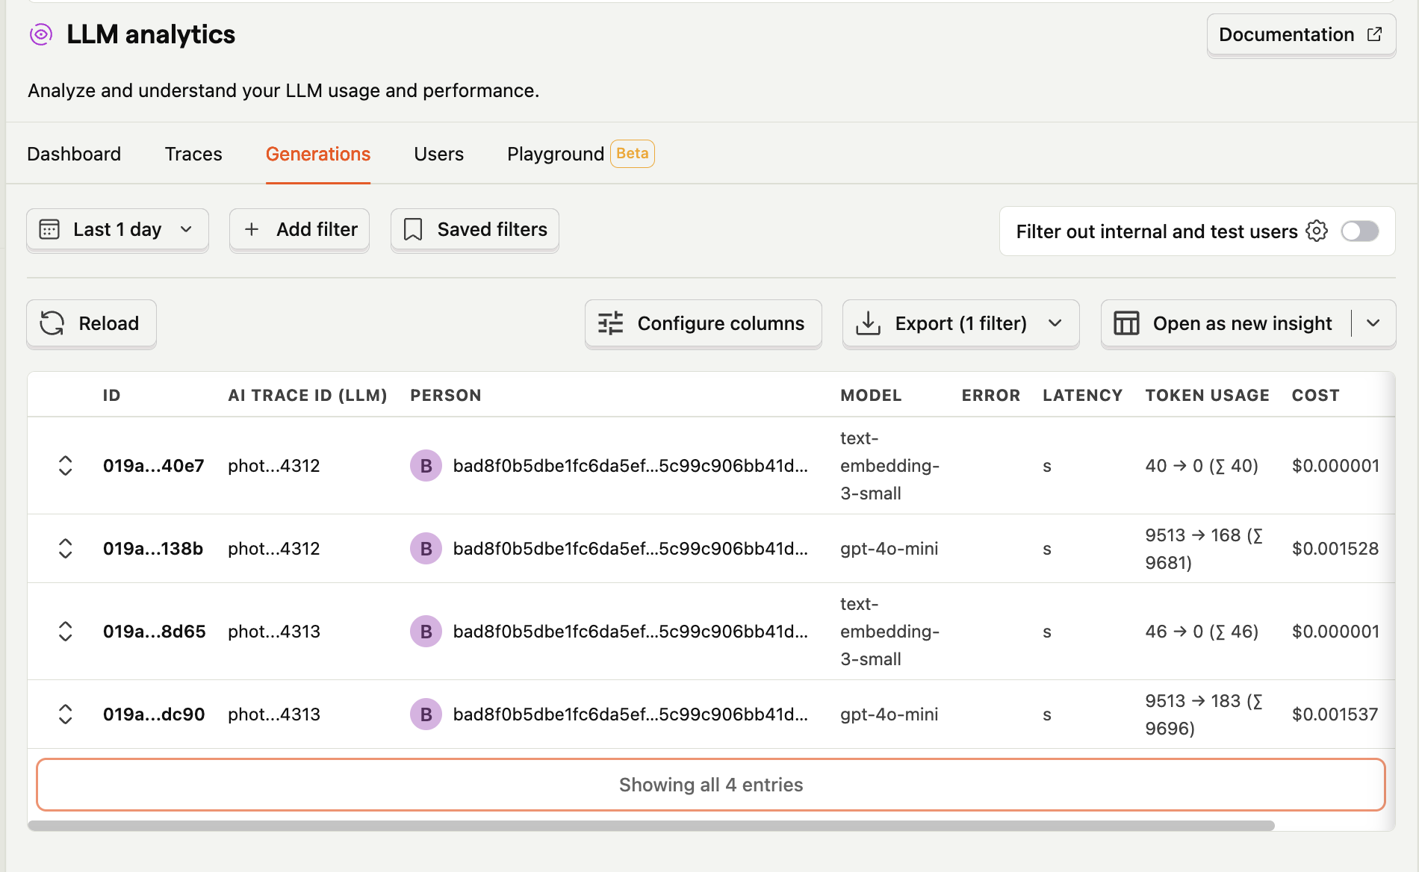Toggle Filter out internal and test users
The width and height of the screenshot is (1419, 872).
tap(1359, 231)
